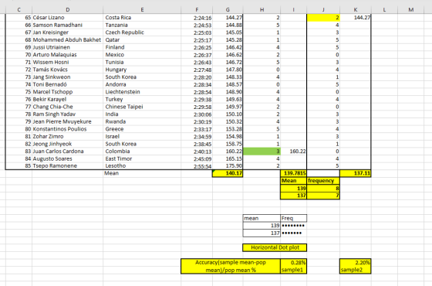432x286 pixels.
Task: Click the dot row for mean 139
Action: tap(293, 226)
